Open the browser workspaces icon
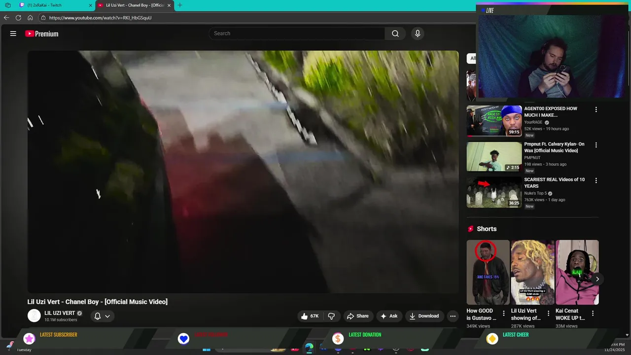 coord(8,5)
